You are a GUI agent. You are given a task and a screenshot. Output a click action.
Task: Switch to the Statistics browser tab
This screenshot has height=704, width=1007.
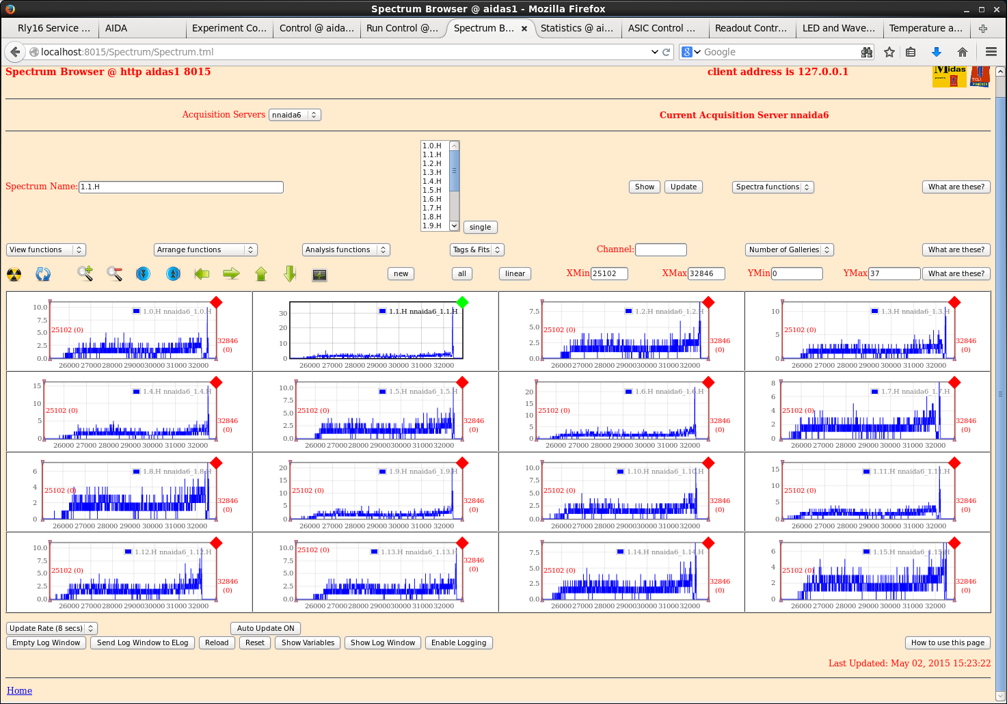(576, 28)
